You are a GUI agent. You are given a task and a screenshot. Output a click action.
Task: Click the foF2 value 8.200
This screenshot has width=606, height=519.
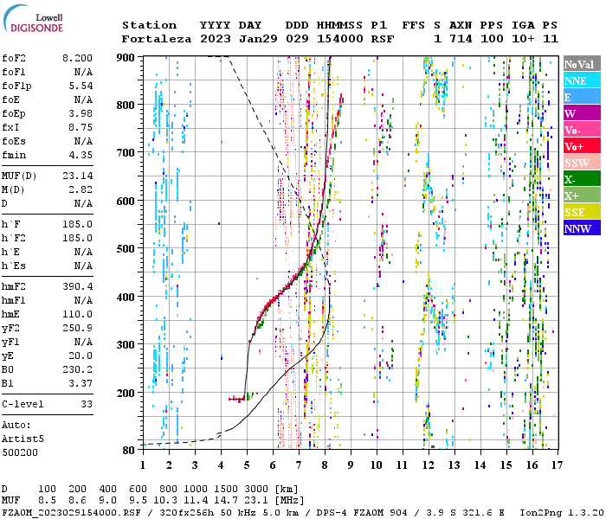(x=77, y=58)
